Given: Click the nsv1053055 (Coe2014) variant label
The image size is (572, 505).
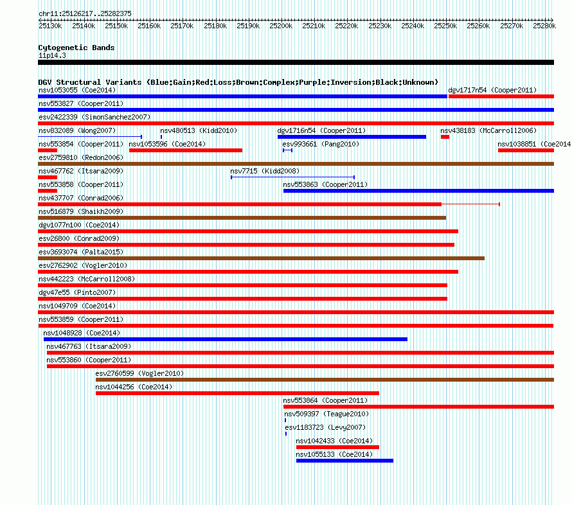Looking at the screenshot, I should (x=77, y=90).
